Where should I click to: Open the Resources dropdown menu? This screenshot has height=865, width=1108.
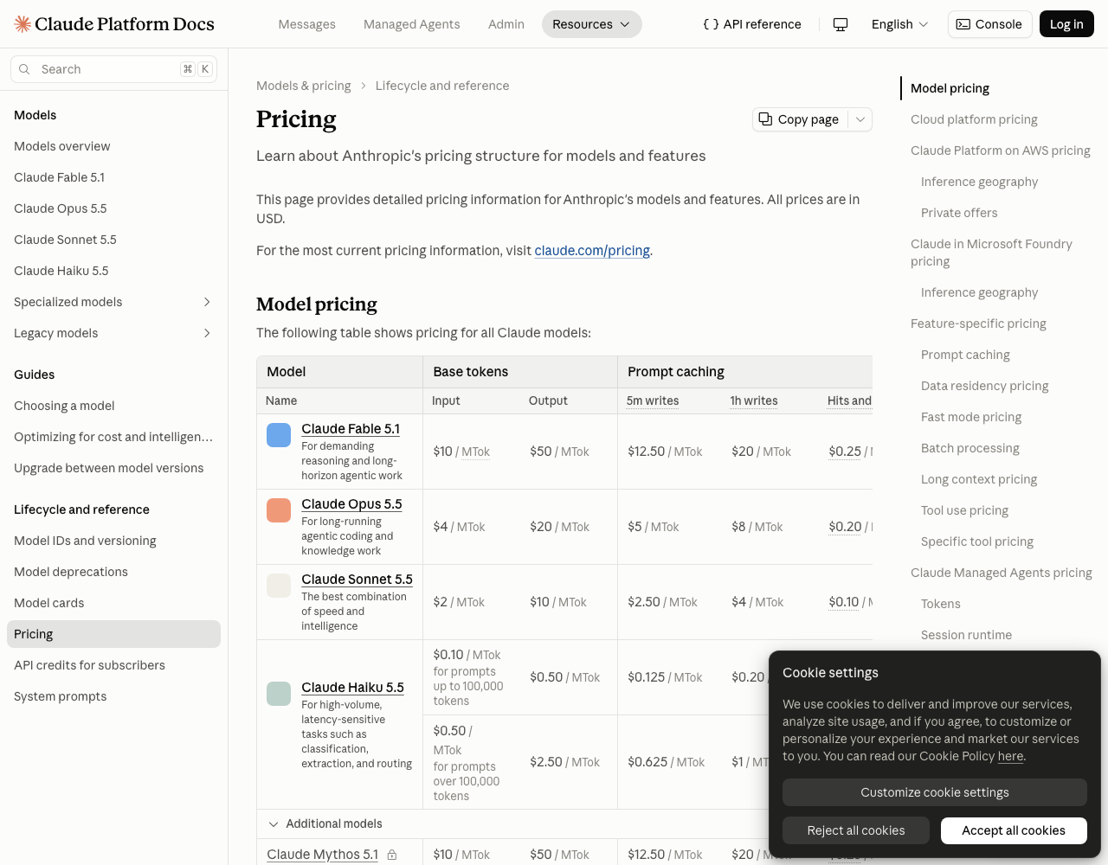pyautogui.click(x=592, y=24)
